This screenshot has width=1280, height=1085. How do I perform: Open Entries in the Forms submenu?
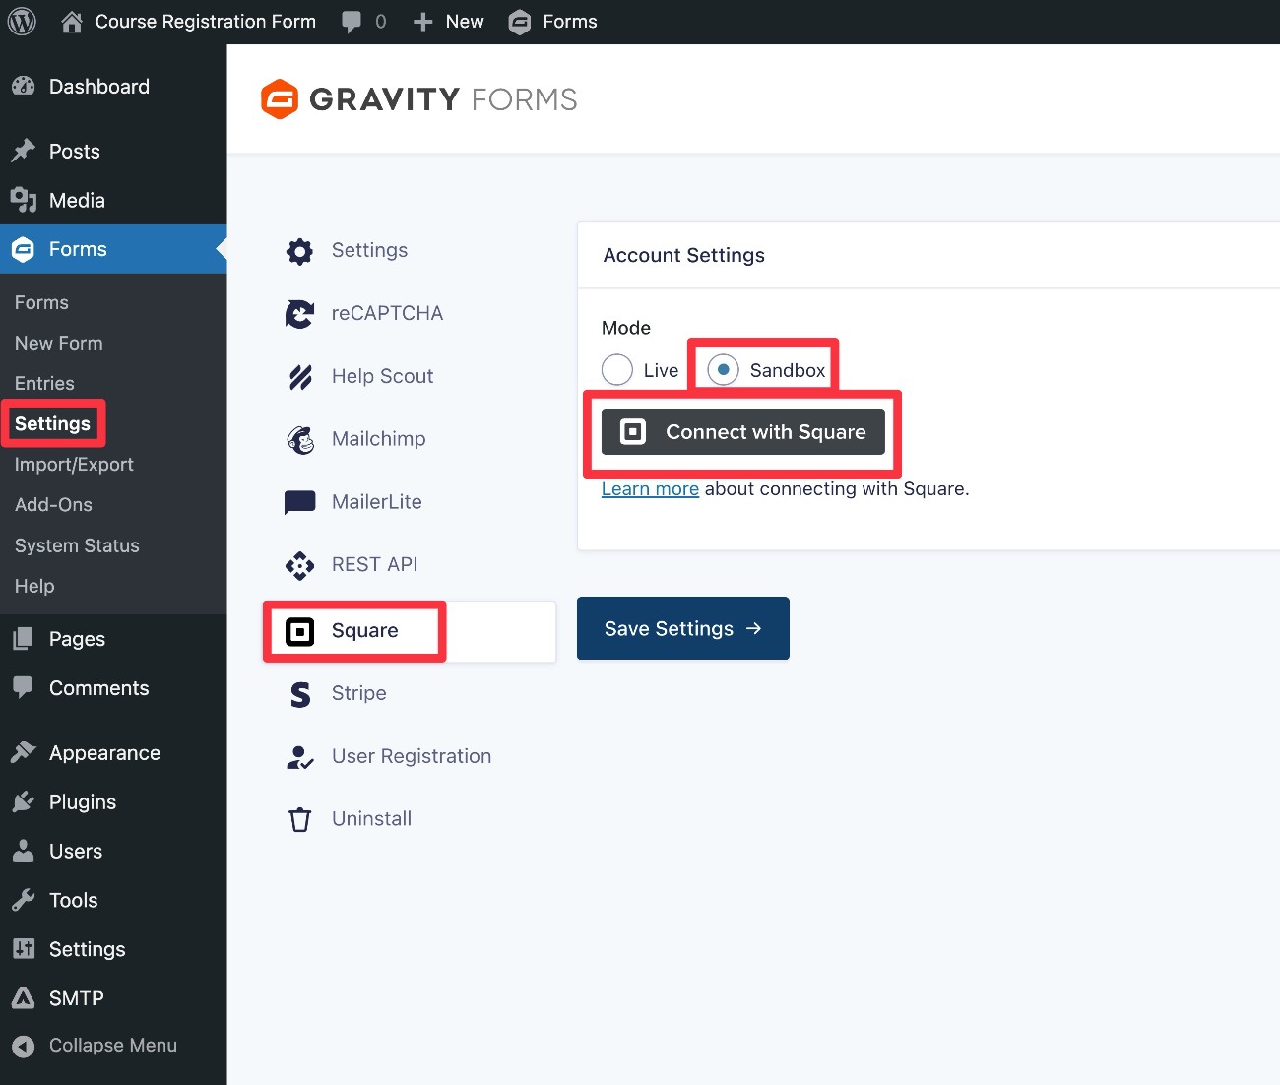coord(44,383)
